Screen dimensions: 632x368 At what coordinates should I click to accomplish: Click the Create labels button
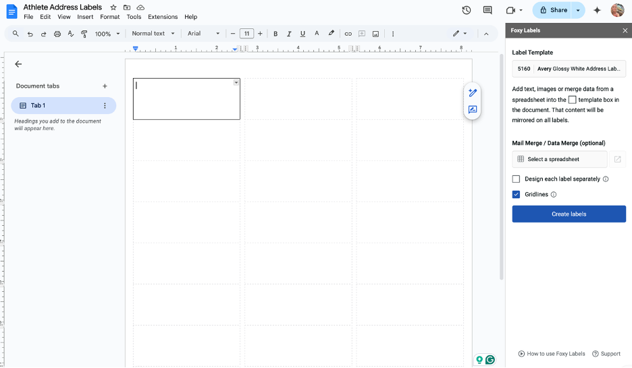point(569,214)
